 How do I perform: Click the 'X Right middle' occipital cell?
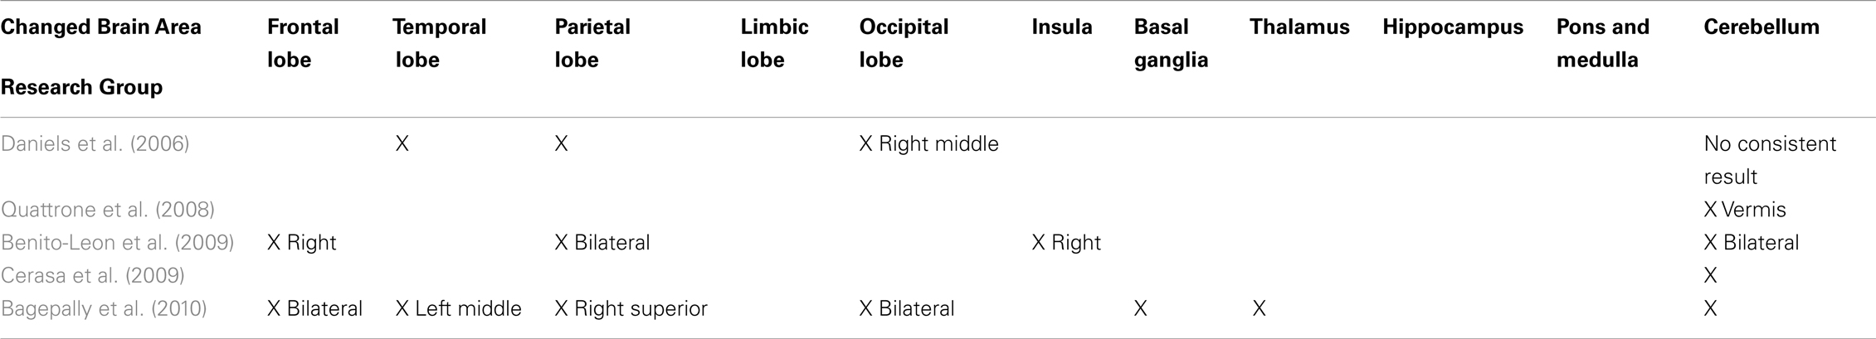tap(928, 144)
